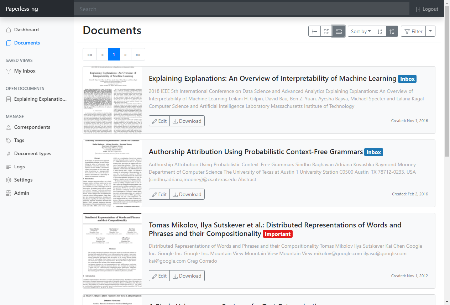This screenshot has width=450, height=305.
Task: Expand the Filter options caret
Action: (430, 31)
